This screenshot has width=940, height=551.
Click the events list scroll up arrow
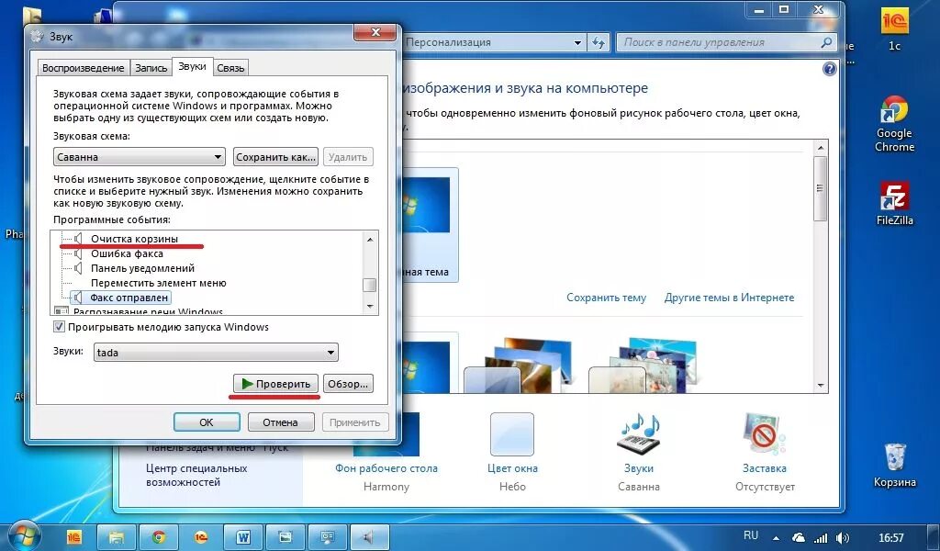point(370,240)
